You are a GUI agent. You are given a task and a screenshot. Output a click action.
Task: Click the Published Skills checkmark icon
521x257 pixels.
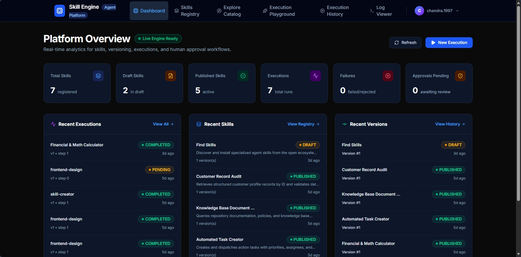243,76
